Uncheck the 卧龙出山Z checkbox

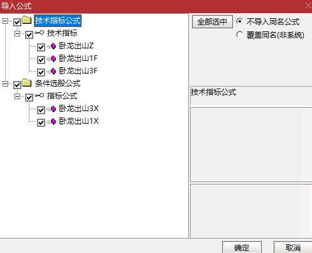pyautogui.click(x=41, y=47)
